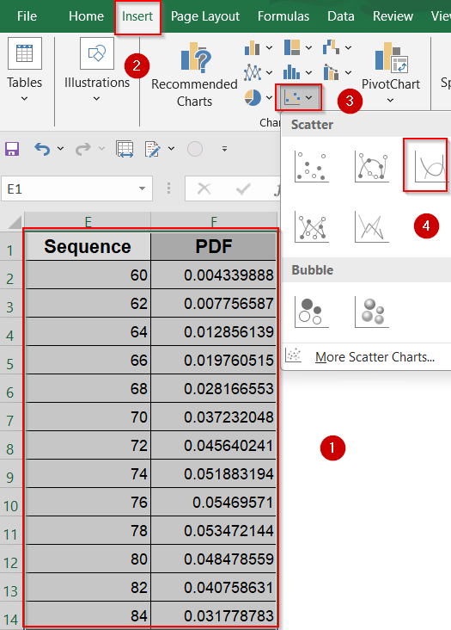Click the PDF header cell
The height and width of the screenshot is (630, 451).
(x=214, y=246)
